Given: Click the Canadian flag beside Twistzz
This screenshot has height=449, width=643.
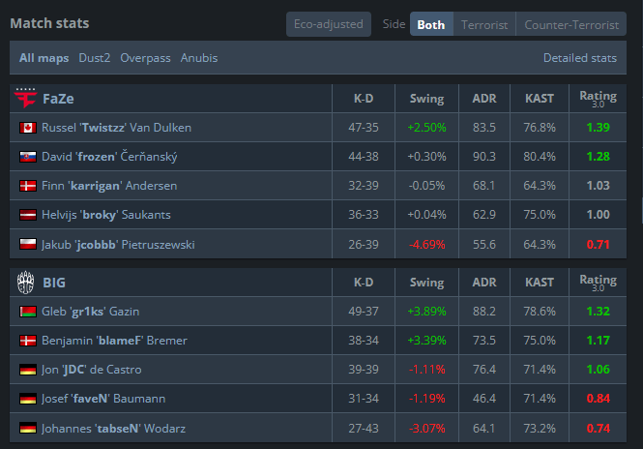Looking at the screenshot, I should click(27, 128).
